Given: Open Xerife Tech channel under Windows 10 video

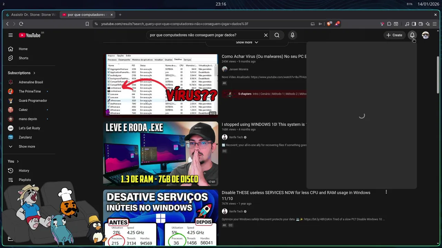Looking at the screenshot, I should pos(236,137).
